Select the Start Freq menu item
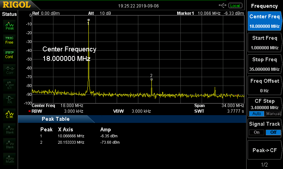Screen dimensions: 283x169 pos(264,43)
